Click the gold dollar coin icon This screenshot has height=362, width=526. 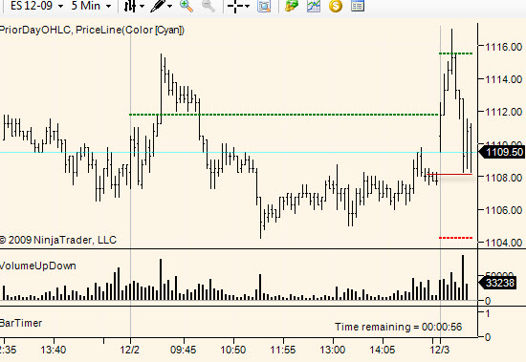336,6
